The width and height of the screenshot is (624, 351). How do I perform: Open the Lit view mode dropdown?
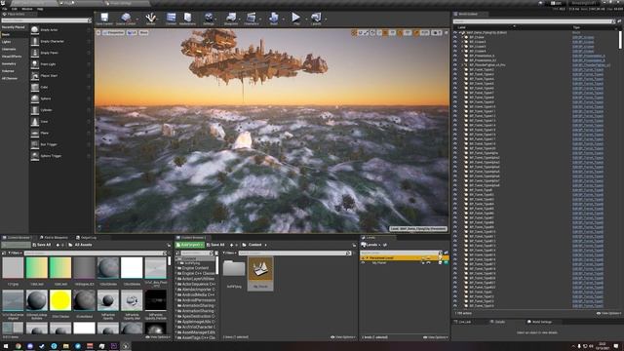click(132, 32)
